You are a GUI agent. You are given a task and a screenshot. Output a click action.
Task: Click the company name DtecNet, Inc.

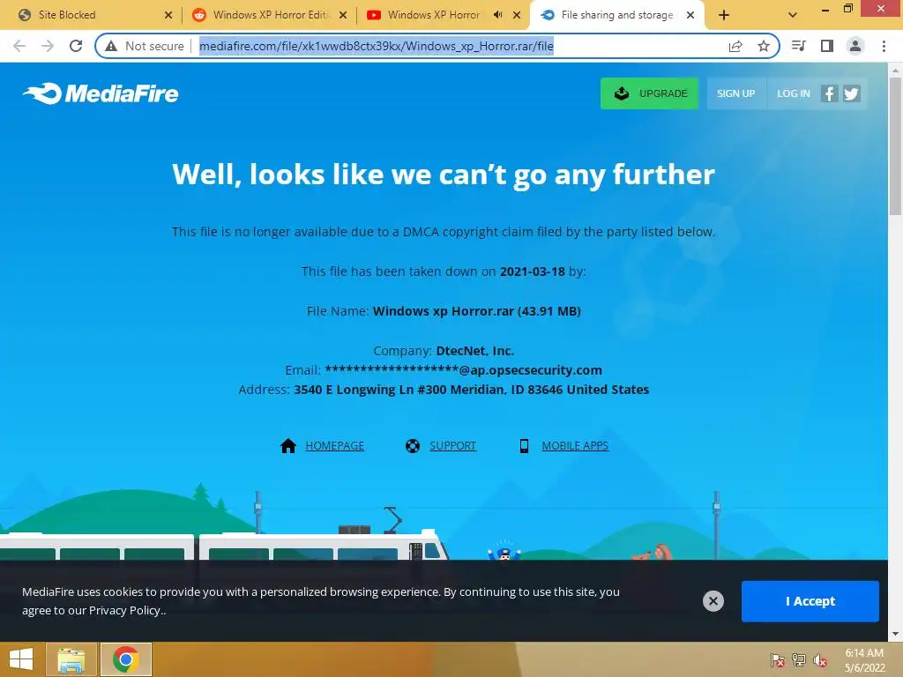(x=475, y=351)
